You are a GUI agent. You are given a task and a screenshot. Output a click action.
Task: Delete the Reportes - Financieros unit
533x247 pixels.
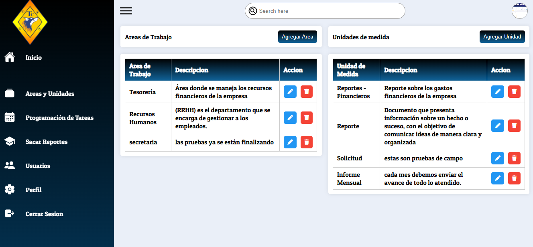514,92
